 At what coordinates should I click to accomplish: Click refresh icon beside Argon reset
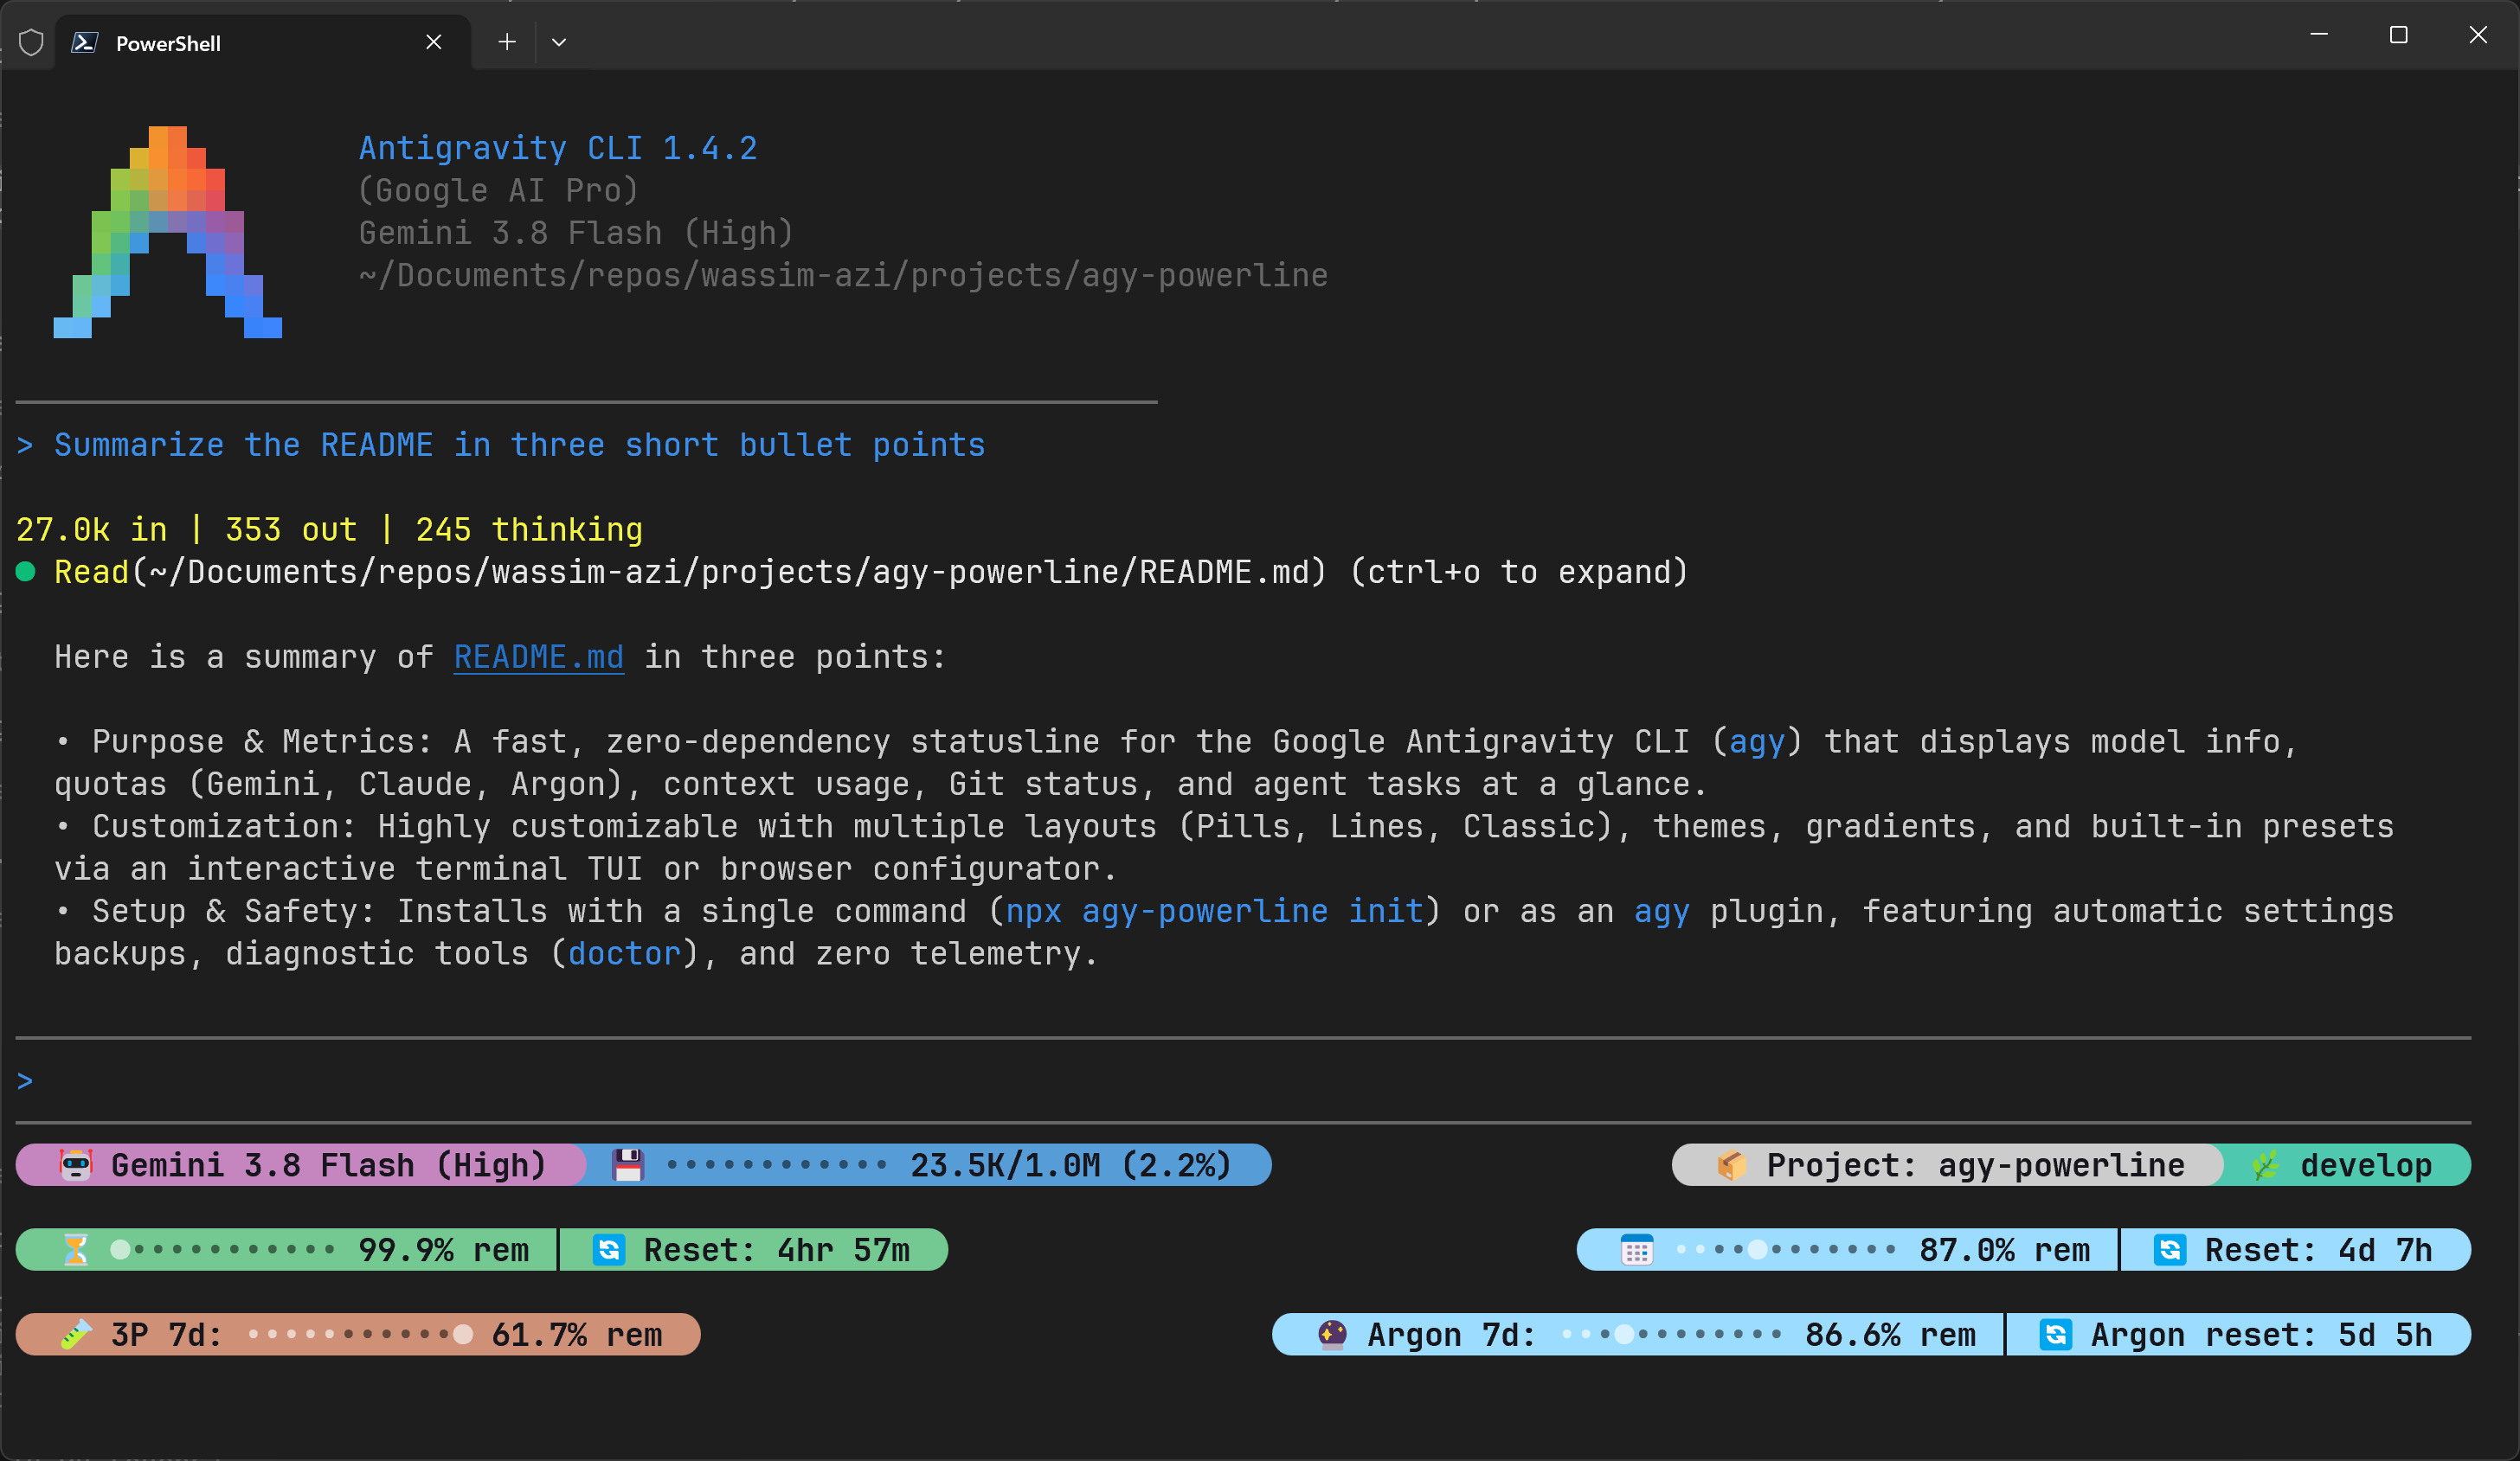point(2056,1334)
